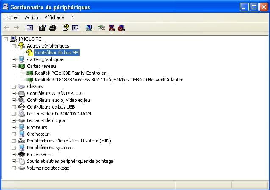Open the Action menu

[31, 17]
